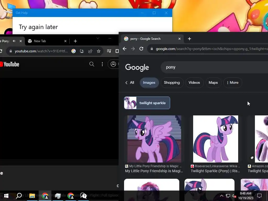Open media controls icon in YouTube window
This screenshot has width=268, height=201.
(x=109, y=51)
